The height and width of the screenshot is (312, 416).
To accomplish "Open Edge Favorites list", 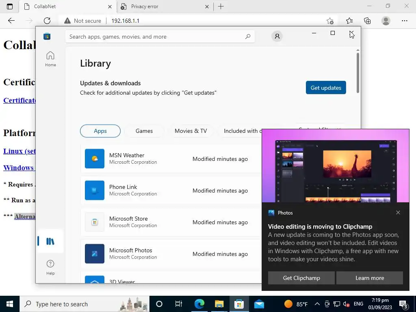I will point(349,21).
